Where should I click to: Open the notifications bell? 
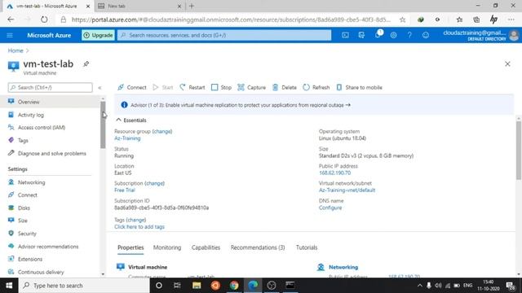[x=378, y=34]
